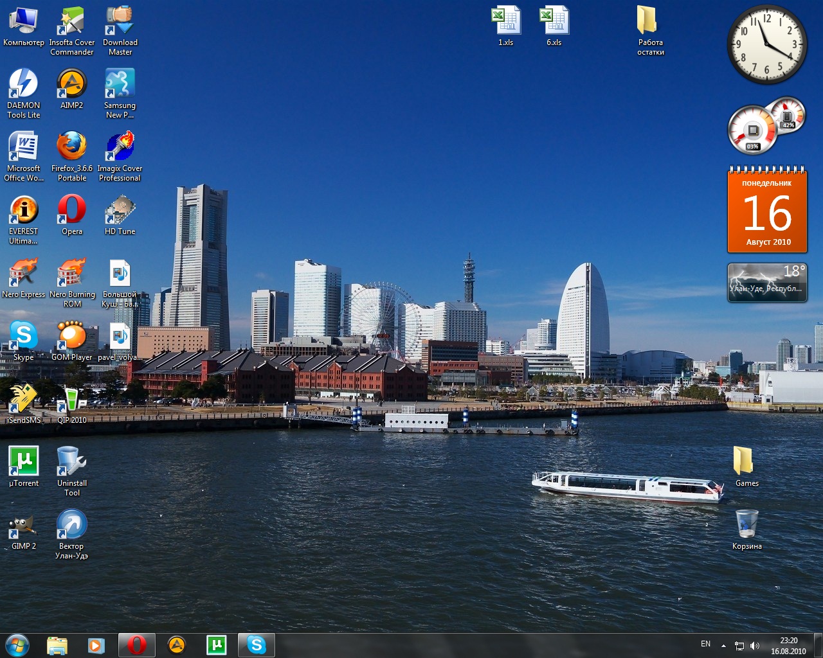Click the µTorrent desktop shortcut
The height and width of the screenshot is (658, 823).
[24, 461]
